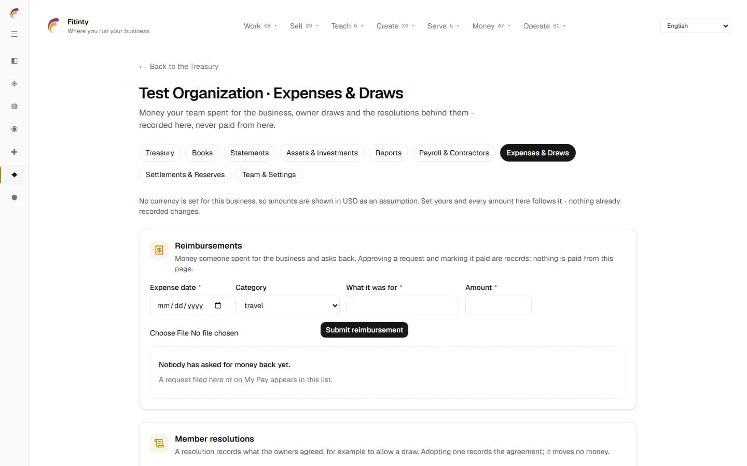Follow the Back to the Treasury link
The image size is (747, 466).
[x=179, y=66]
